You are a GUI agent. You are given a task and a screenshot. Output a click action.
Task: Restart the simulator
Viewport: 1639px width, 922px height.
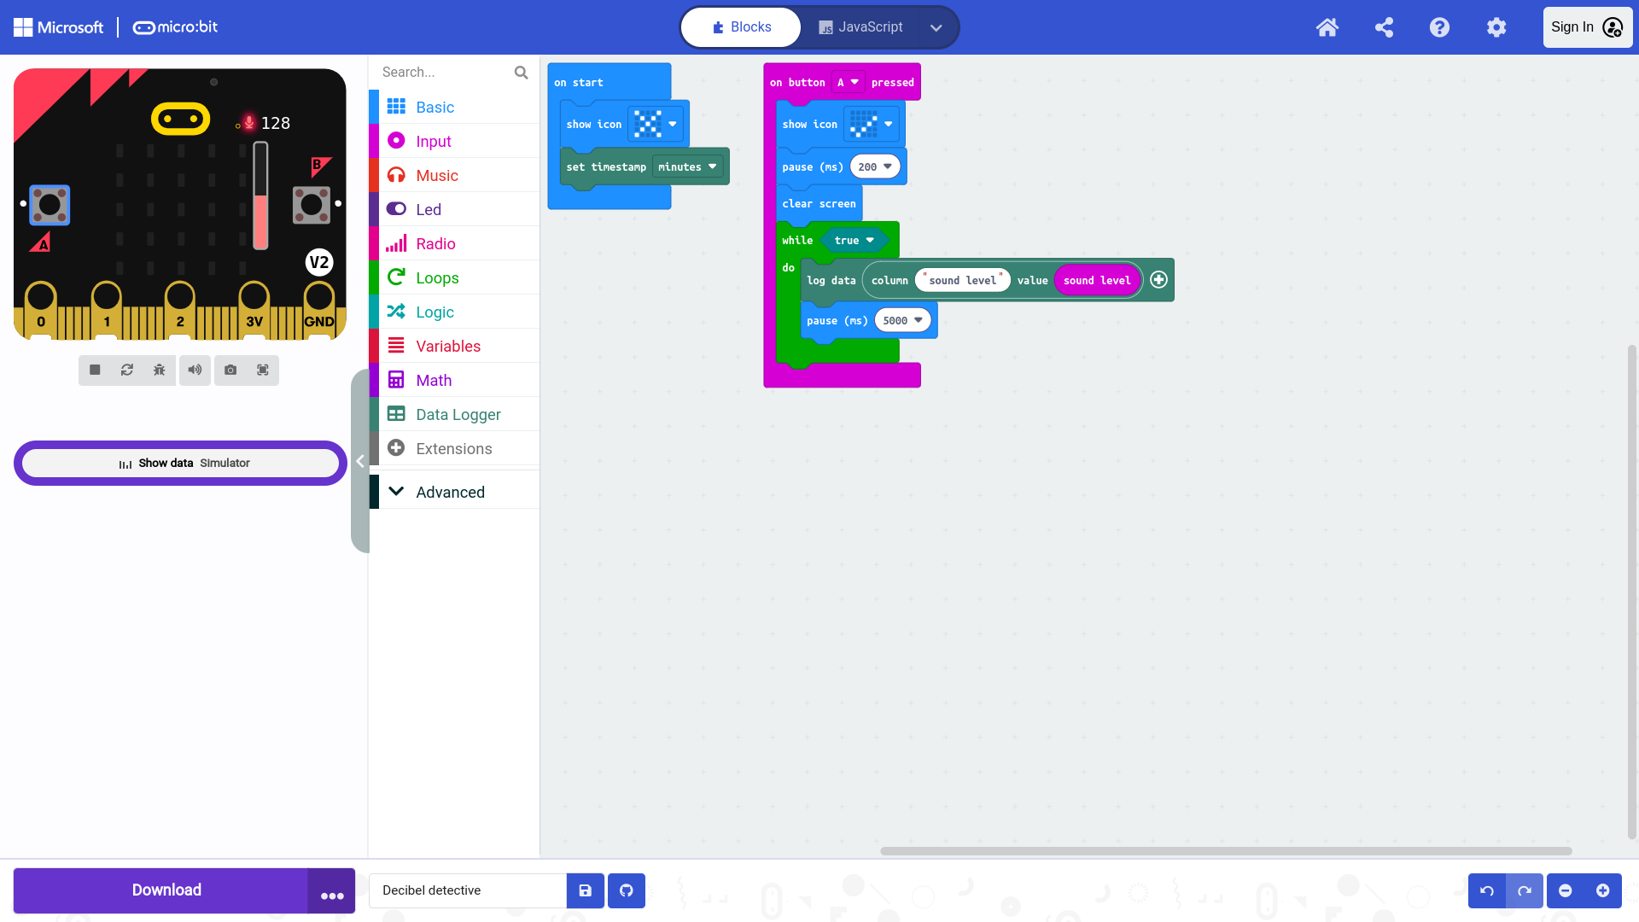(127, 370)
